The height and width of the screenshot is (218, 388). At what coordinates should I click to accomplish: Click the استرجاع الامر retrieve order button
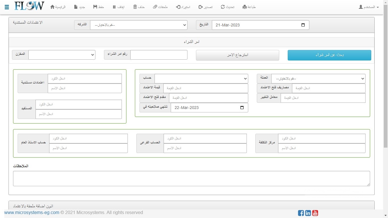point(237,55)
